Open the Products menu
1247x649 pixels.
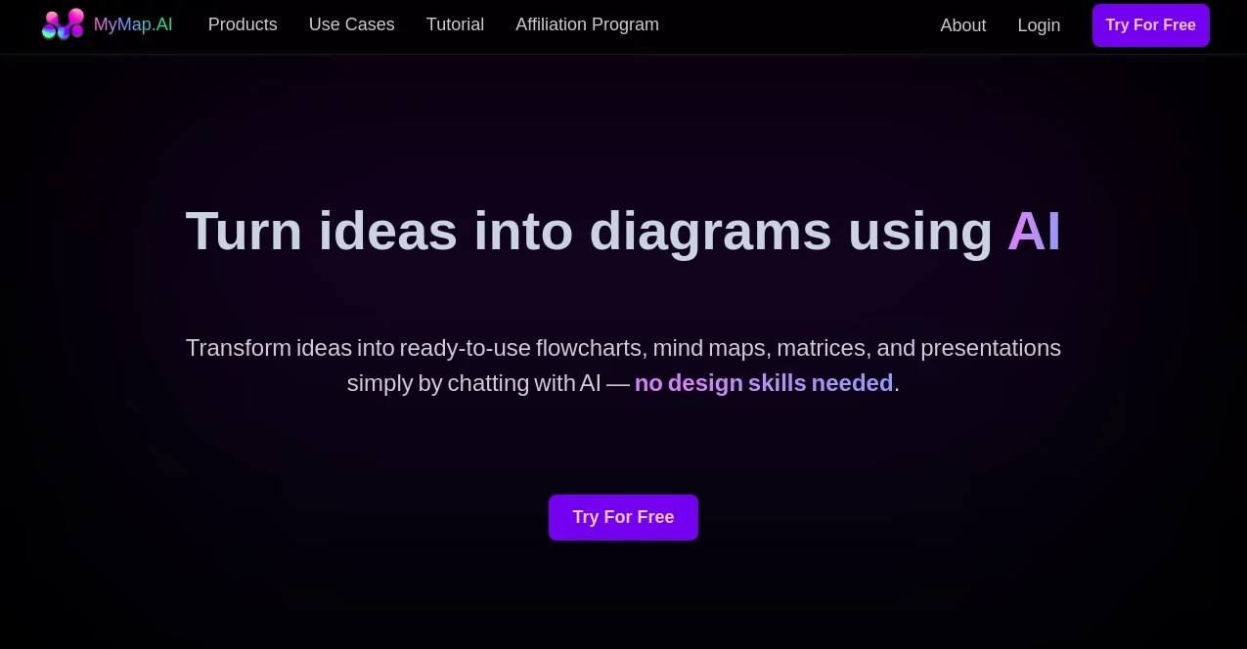[x=243, y=24]
